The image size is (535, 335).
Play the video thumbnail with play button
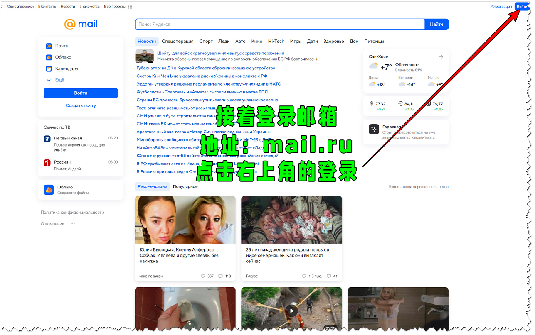pyautogui.click(x=292, y=311)
